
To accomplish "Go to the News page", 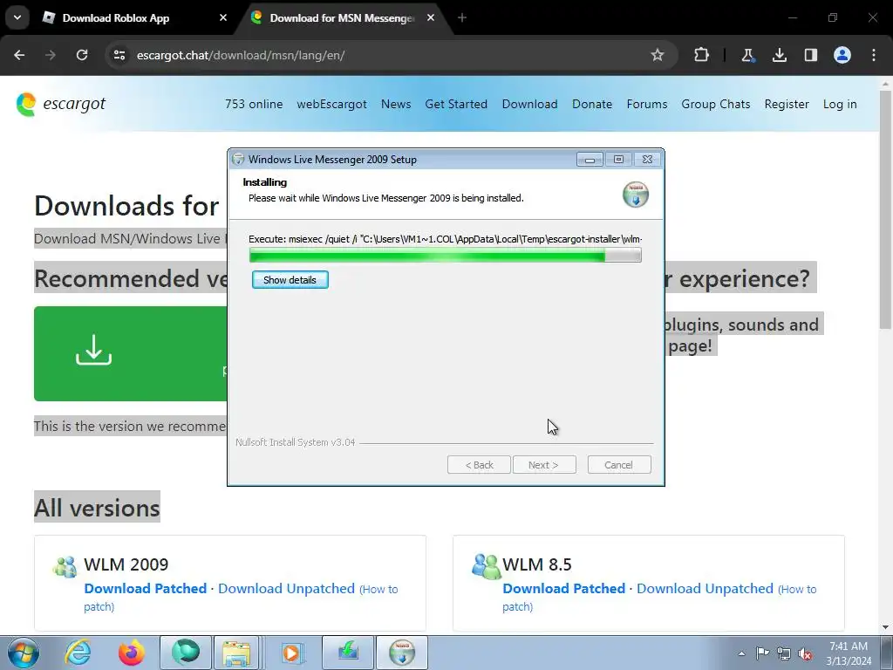I will 396,105.
